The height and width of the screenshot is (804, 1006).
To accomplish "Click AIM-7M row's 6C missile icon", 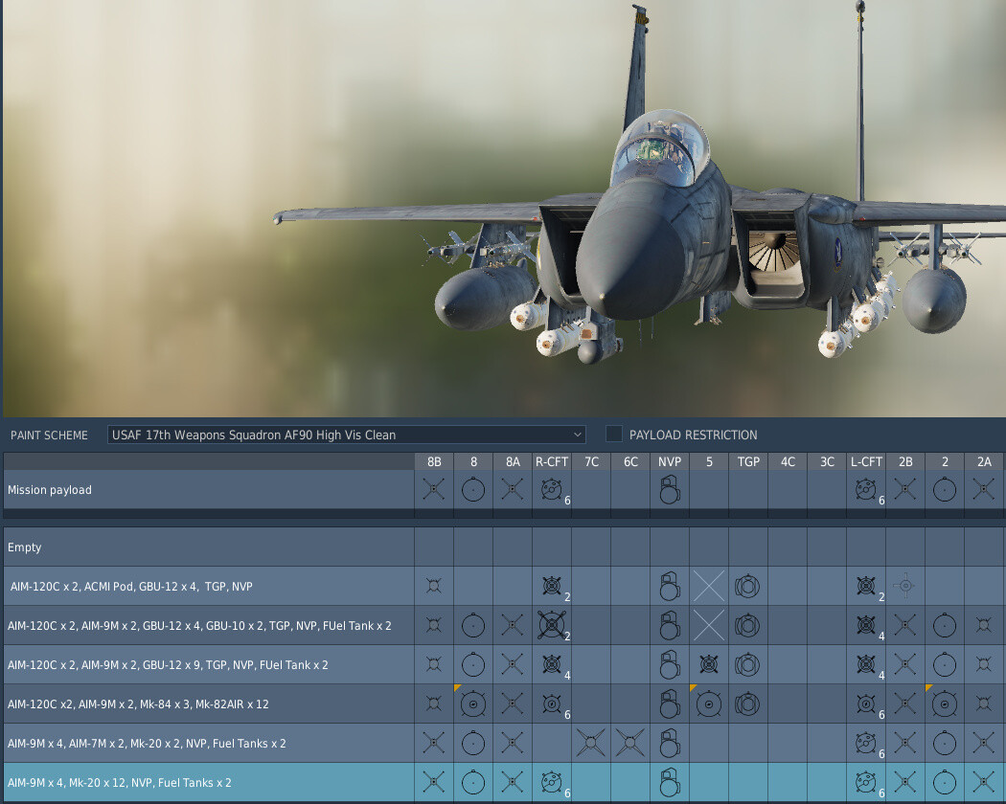I will (630, 743).
